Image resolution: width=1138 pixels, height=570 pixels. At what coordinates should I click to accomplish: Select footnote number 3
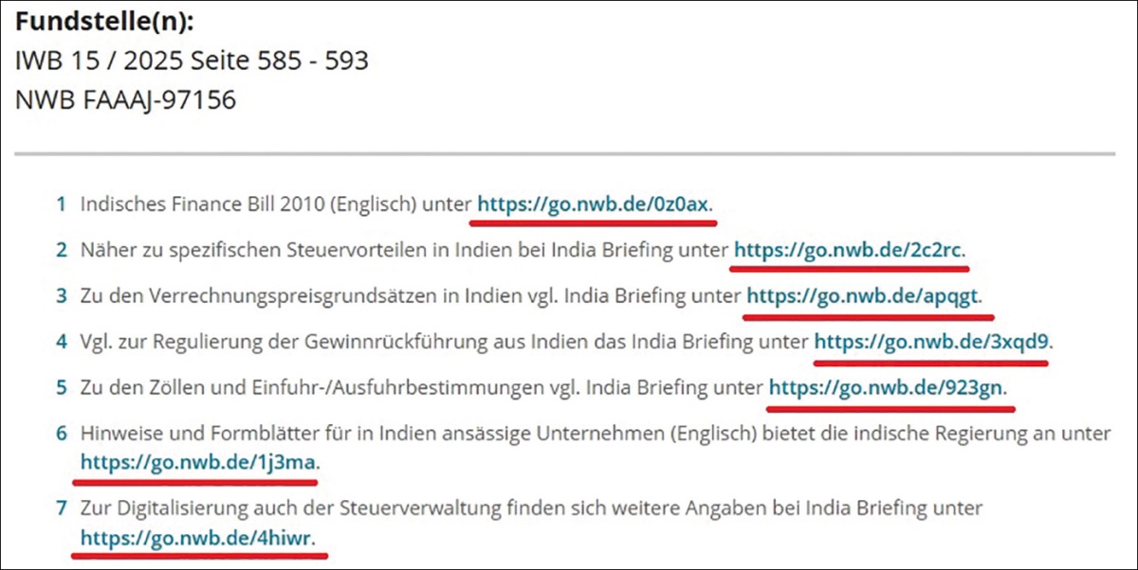[61, 295]
